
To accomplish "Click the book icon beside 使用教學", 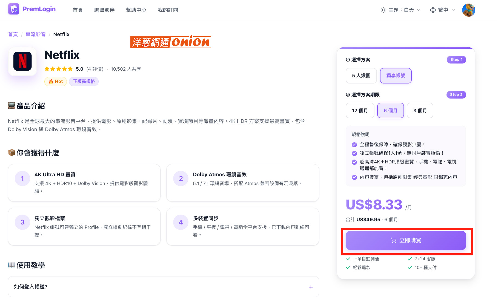I will (12, 265).
